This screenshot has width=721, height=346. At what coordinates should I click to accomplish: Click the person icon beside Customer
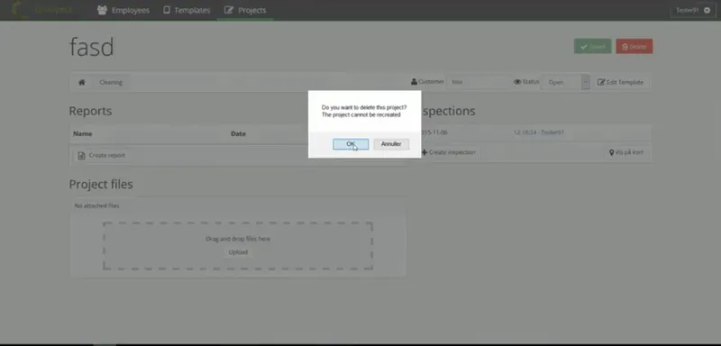[x=415, y=82]
